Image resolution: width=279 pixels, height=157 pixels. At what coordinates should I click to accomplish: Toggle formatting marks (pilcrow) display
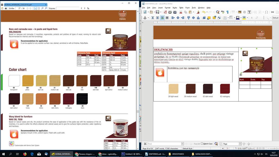[x=228, y=12]
